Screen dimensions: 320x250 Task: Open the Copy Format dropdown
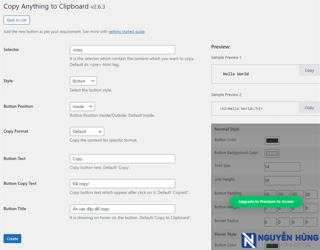click(x=87, y=131)
